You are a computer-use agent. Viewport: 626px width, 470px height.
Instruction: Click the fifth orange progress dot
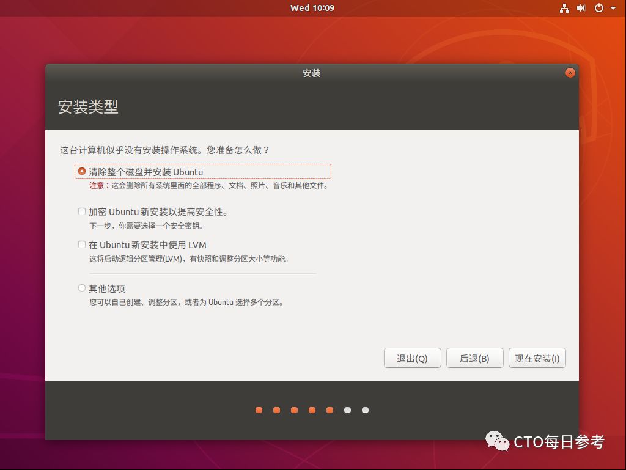point(330,410)
